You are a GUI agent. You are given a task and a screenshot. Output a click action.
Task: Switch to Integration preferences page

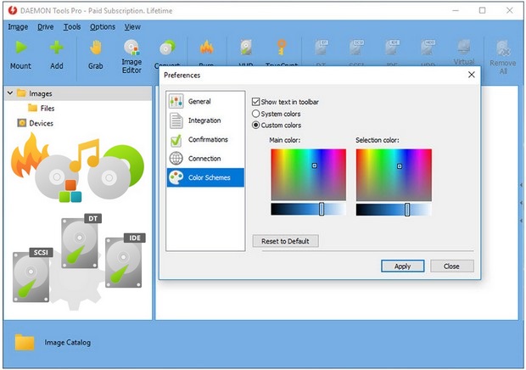pos(205,121)
